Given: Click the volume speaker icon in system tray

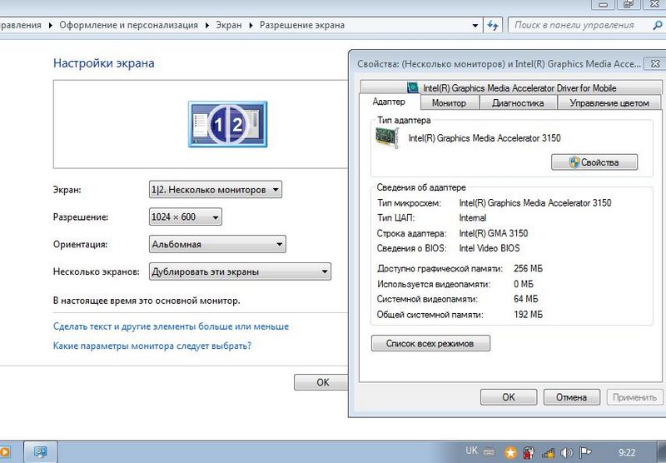Looking at the screenshot, I should [x=567, y=452].
